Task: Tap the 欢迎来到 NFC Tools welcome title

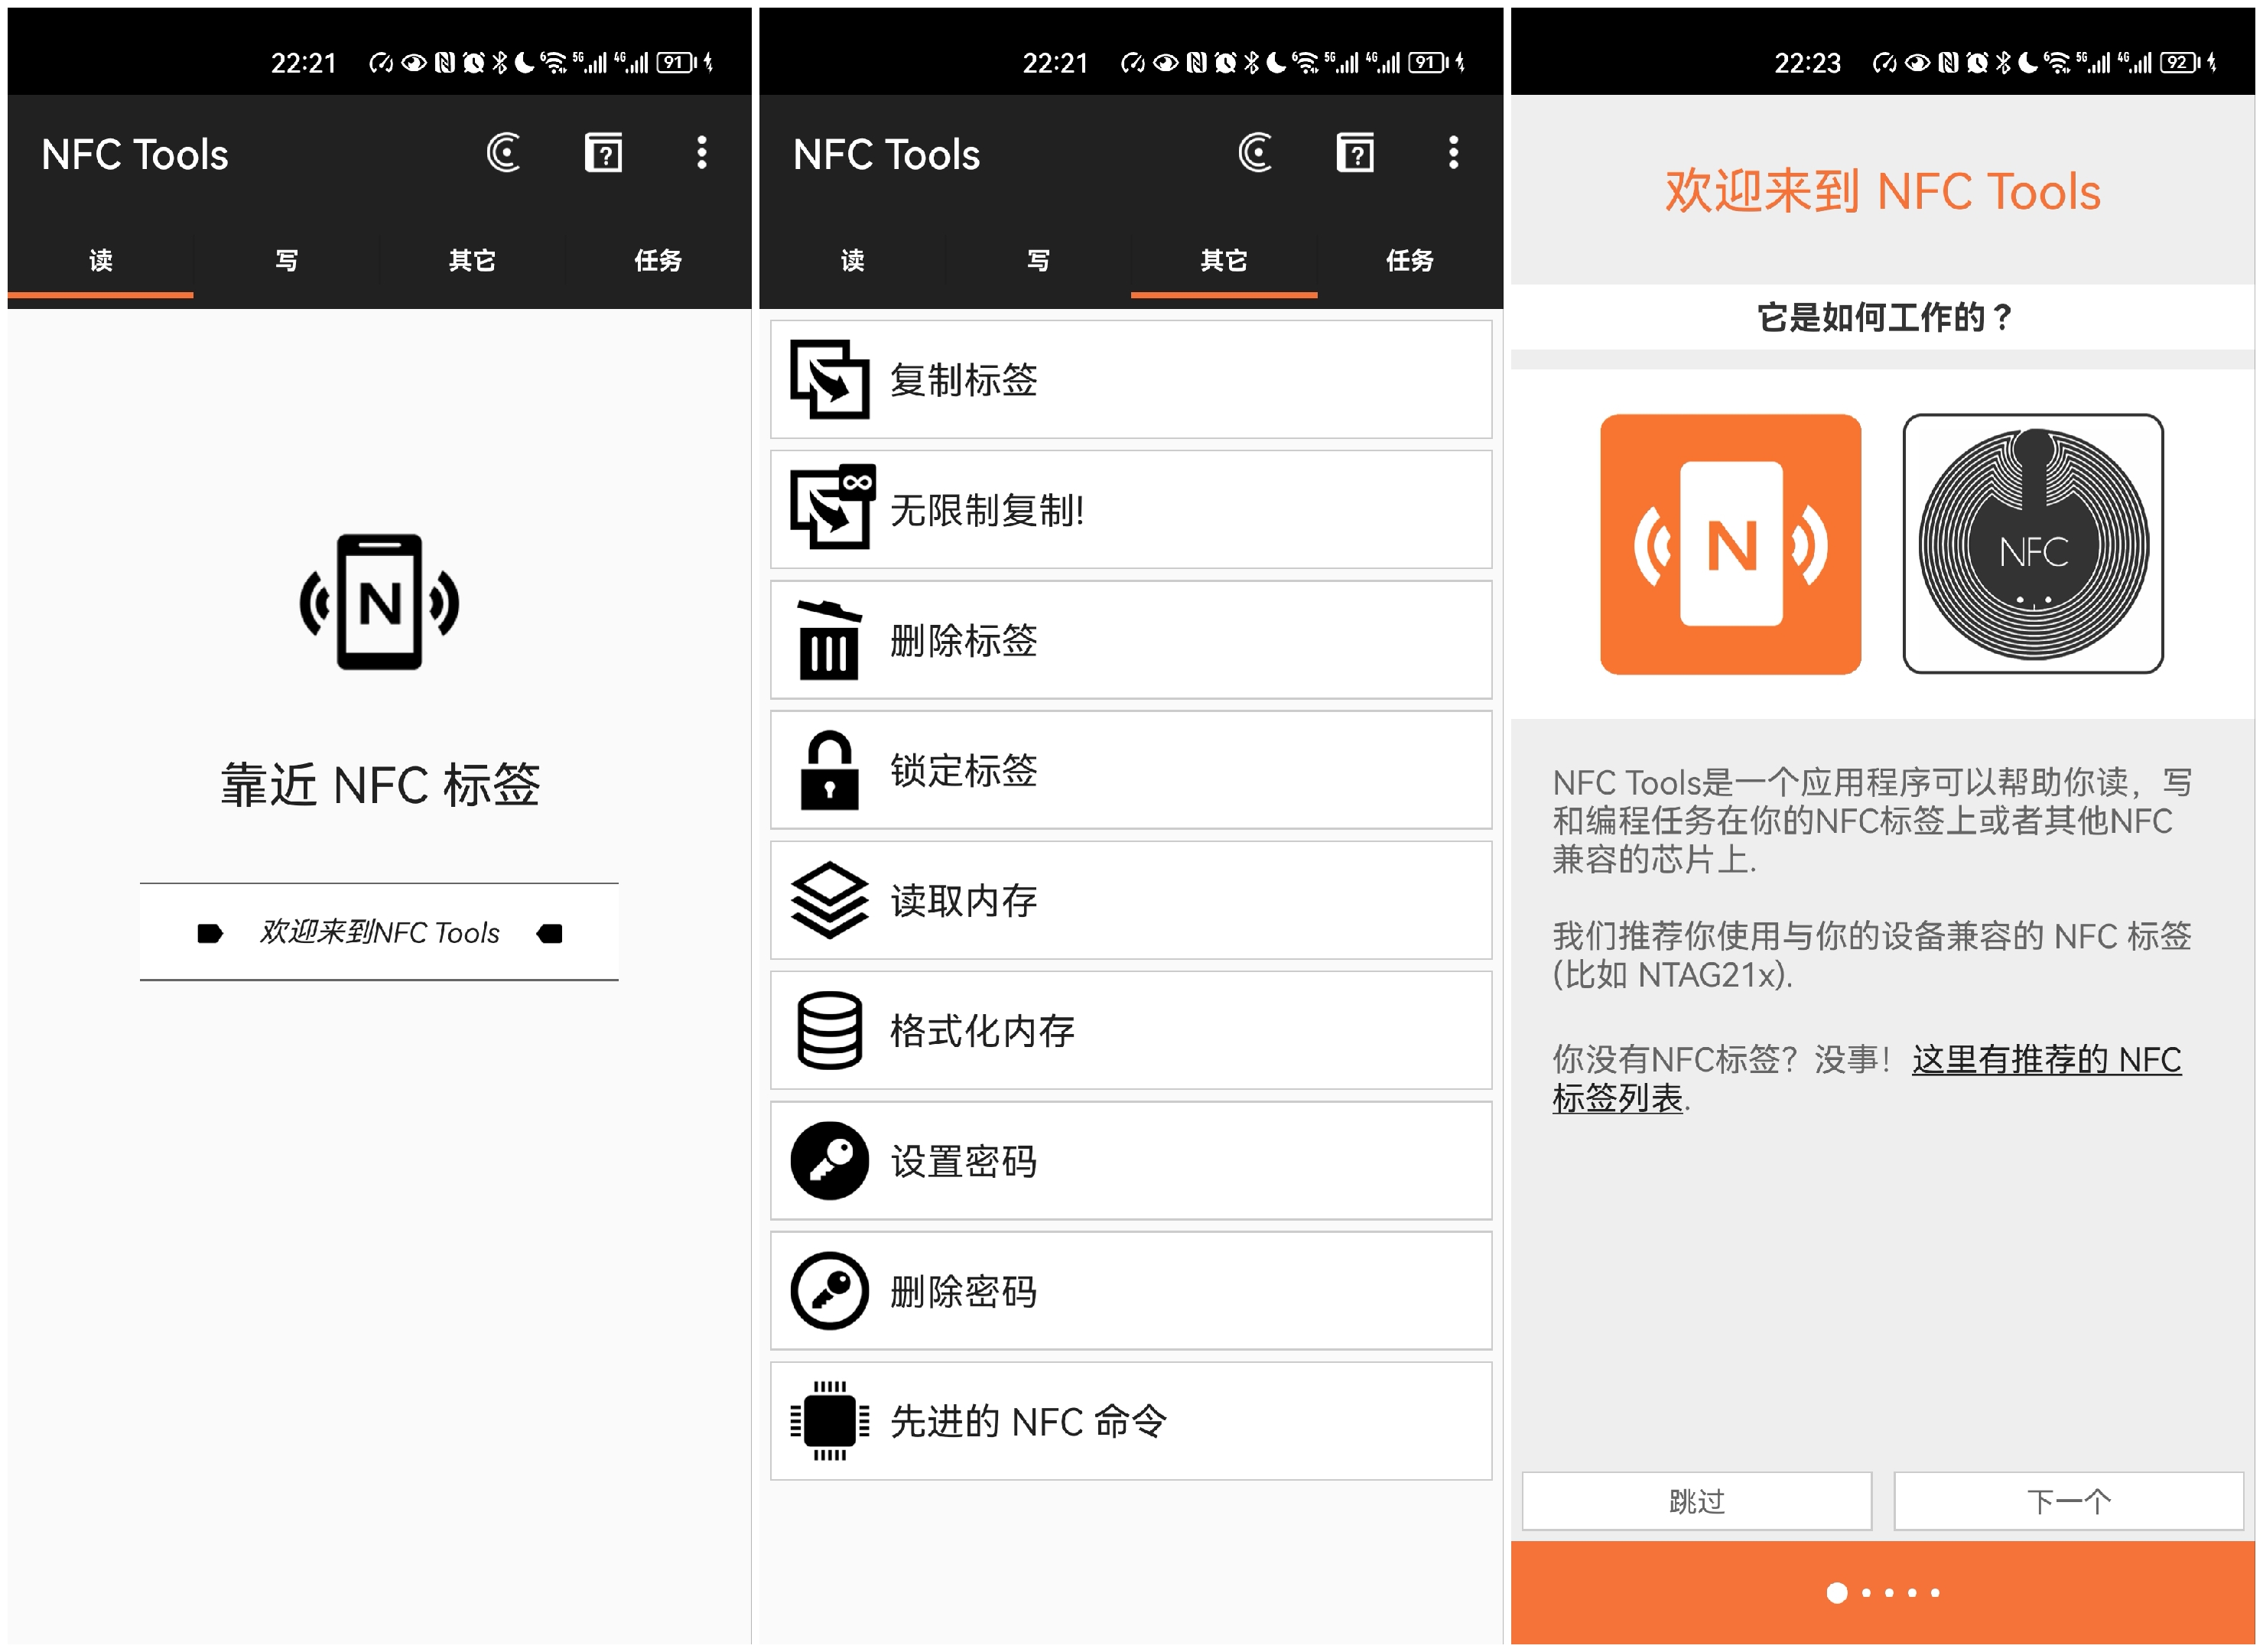Action: [x=1883, y=191]
